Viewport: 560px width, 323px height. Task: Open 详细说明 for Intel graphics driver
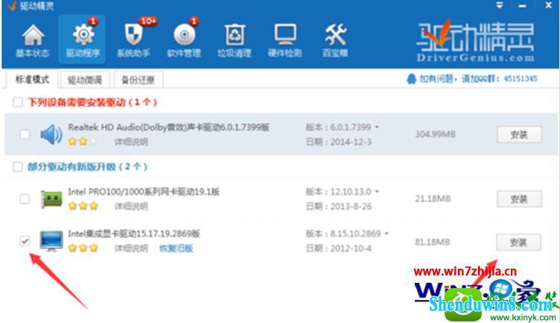(131, 249)
